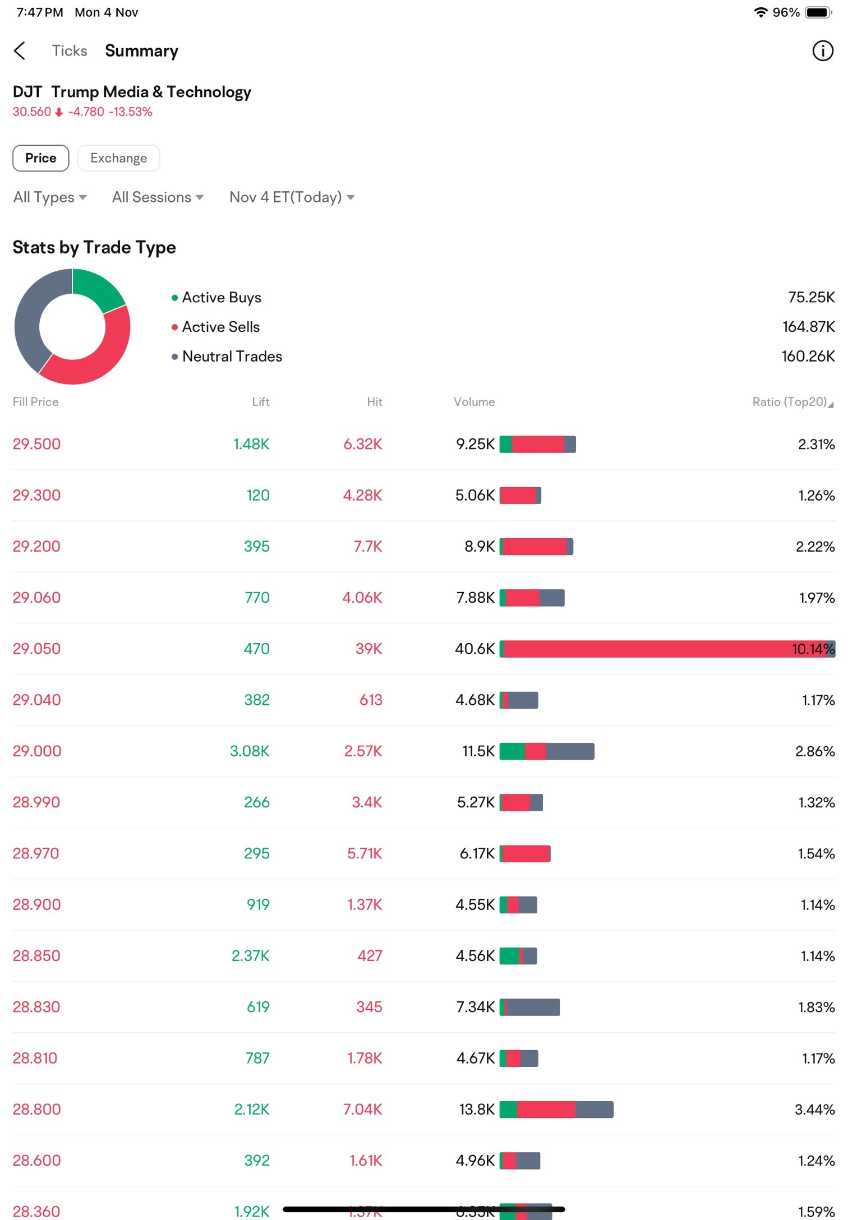Sort by the Volume column header

coord(474,402)
